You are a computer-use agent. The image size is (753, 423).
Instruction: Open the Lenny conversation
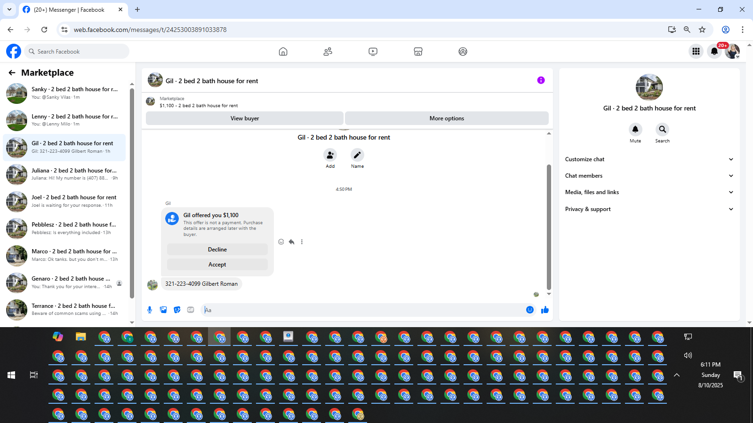point(64,120)
